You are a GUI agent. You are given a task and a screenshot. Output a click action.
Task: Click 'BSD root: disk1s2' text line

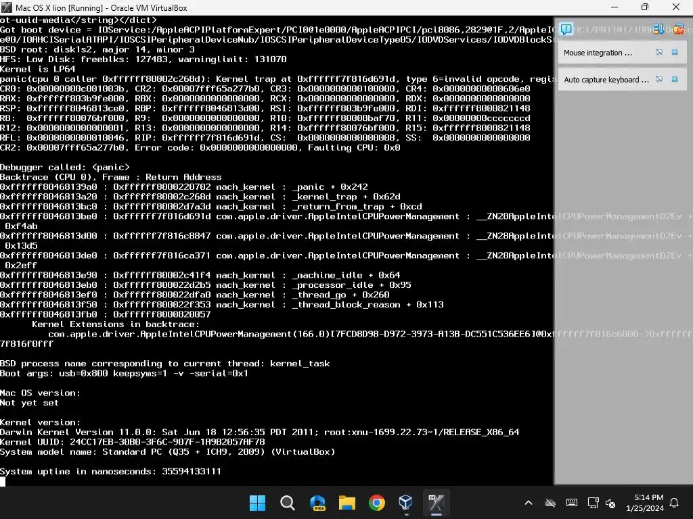[97, 49]
